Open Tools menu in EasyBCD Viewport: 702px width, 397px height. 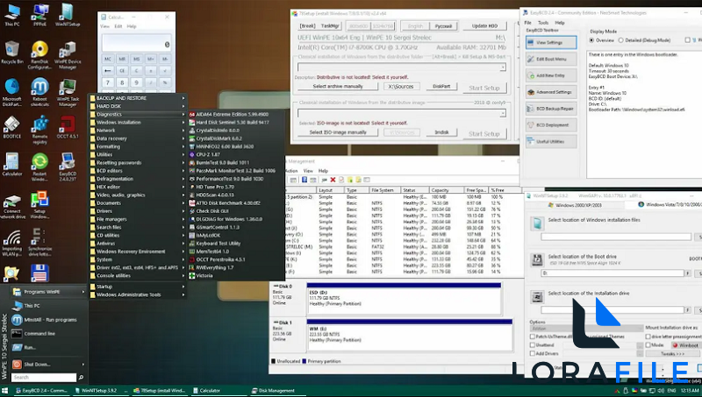(x=543, y=23)
